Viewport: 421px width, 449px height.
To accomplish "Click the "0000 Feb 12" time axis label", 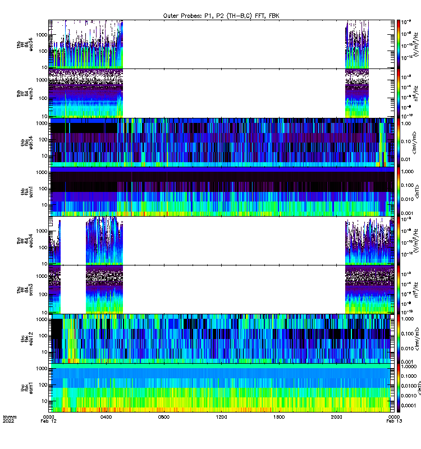I will click(48, 419).
